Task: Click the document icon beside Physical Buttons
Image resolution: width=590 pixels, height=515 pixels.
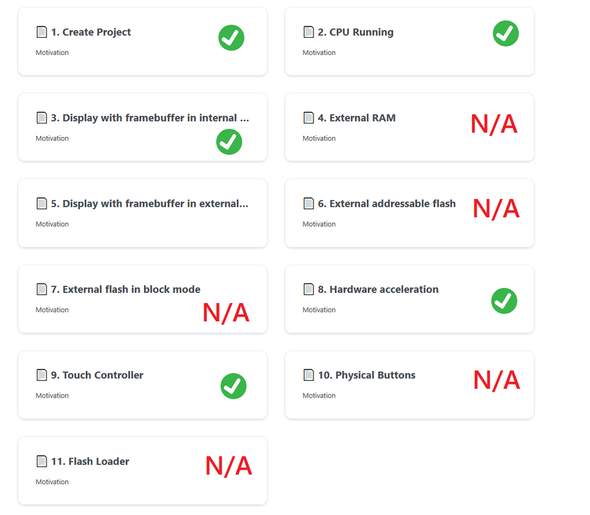Action: click(308, 375)
